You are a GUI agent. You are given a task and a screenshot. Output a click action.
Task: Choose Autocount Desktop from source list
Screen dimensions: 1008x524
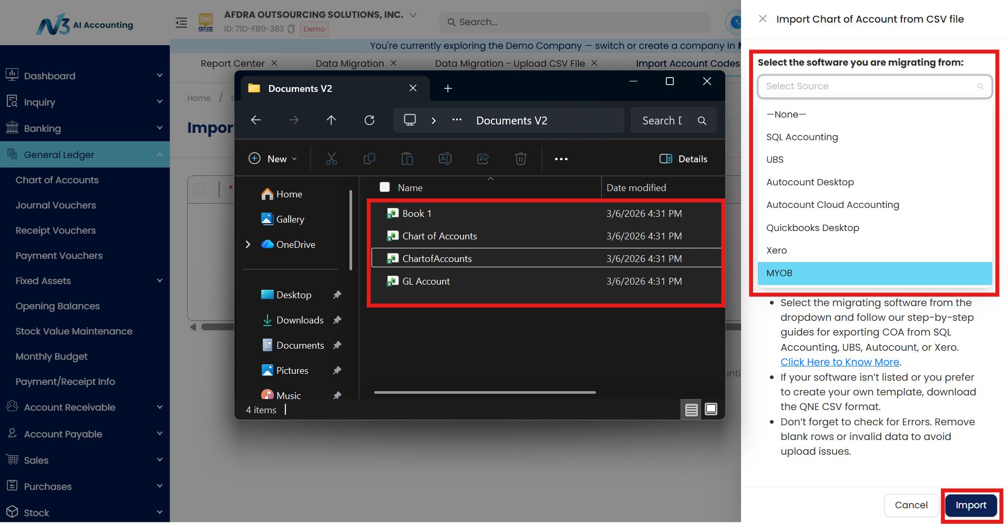pos(875,182)
